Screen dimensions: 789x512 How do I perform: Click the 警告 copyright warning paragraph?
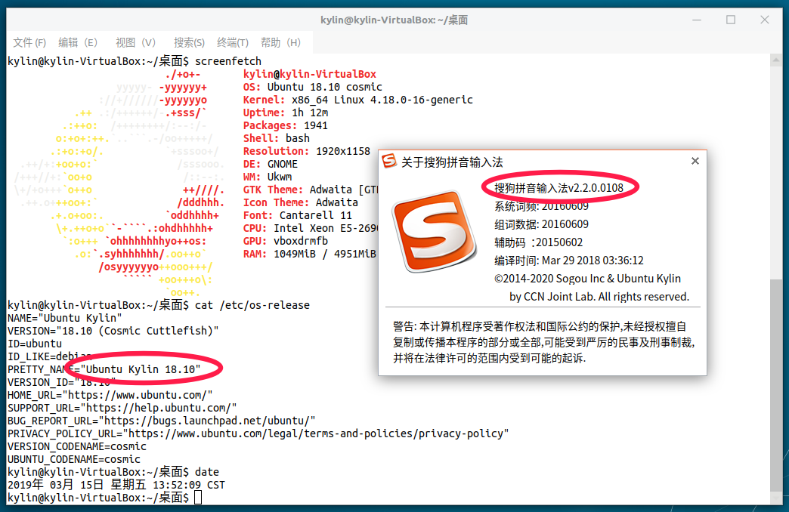click(544, 343)
